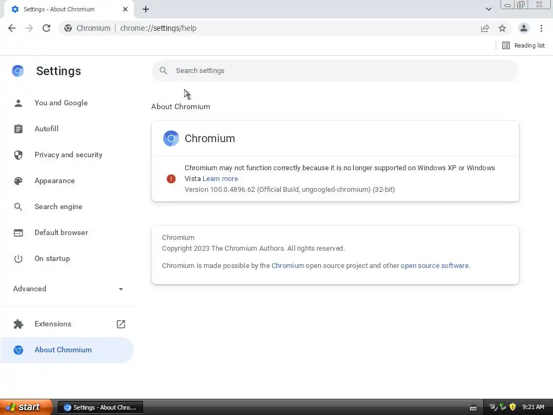Focus the Search settings field
The image size is (553, 415).
(335, 71)
